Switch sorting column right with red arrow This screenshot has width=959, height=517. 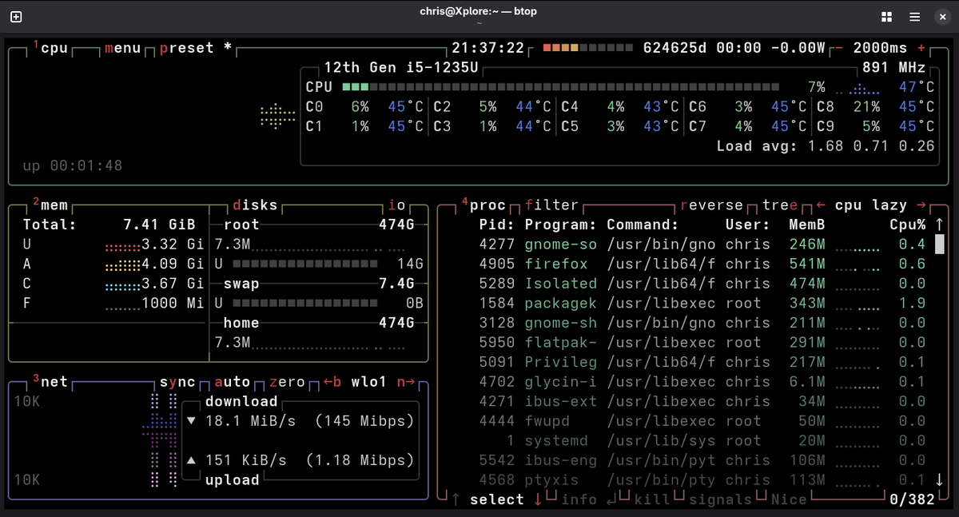tap(921, 205)
